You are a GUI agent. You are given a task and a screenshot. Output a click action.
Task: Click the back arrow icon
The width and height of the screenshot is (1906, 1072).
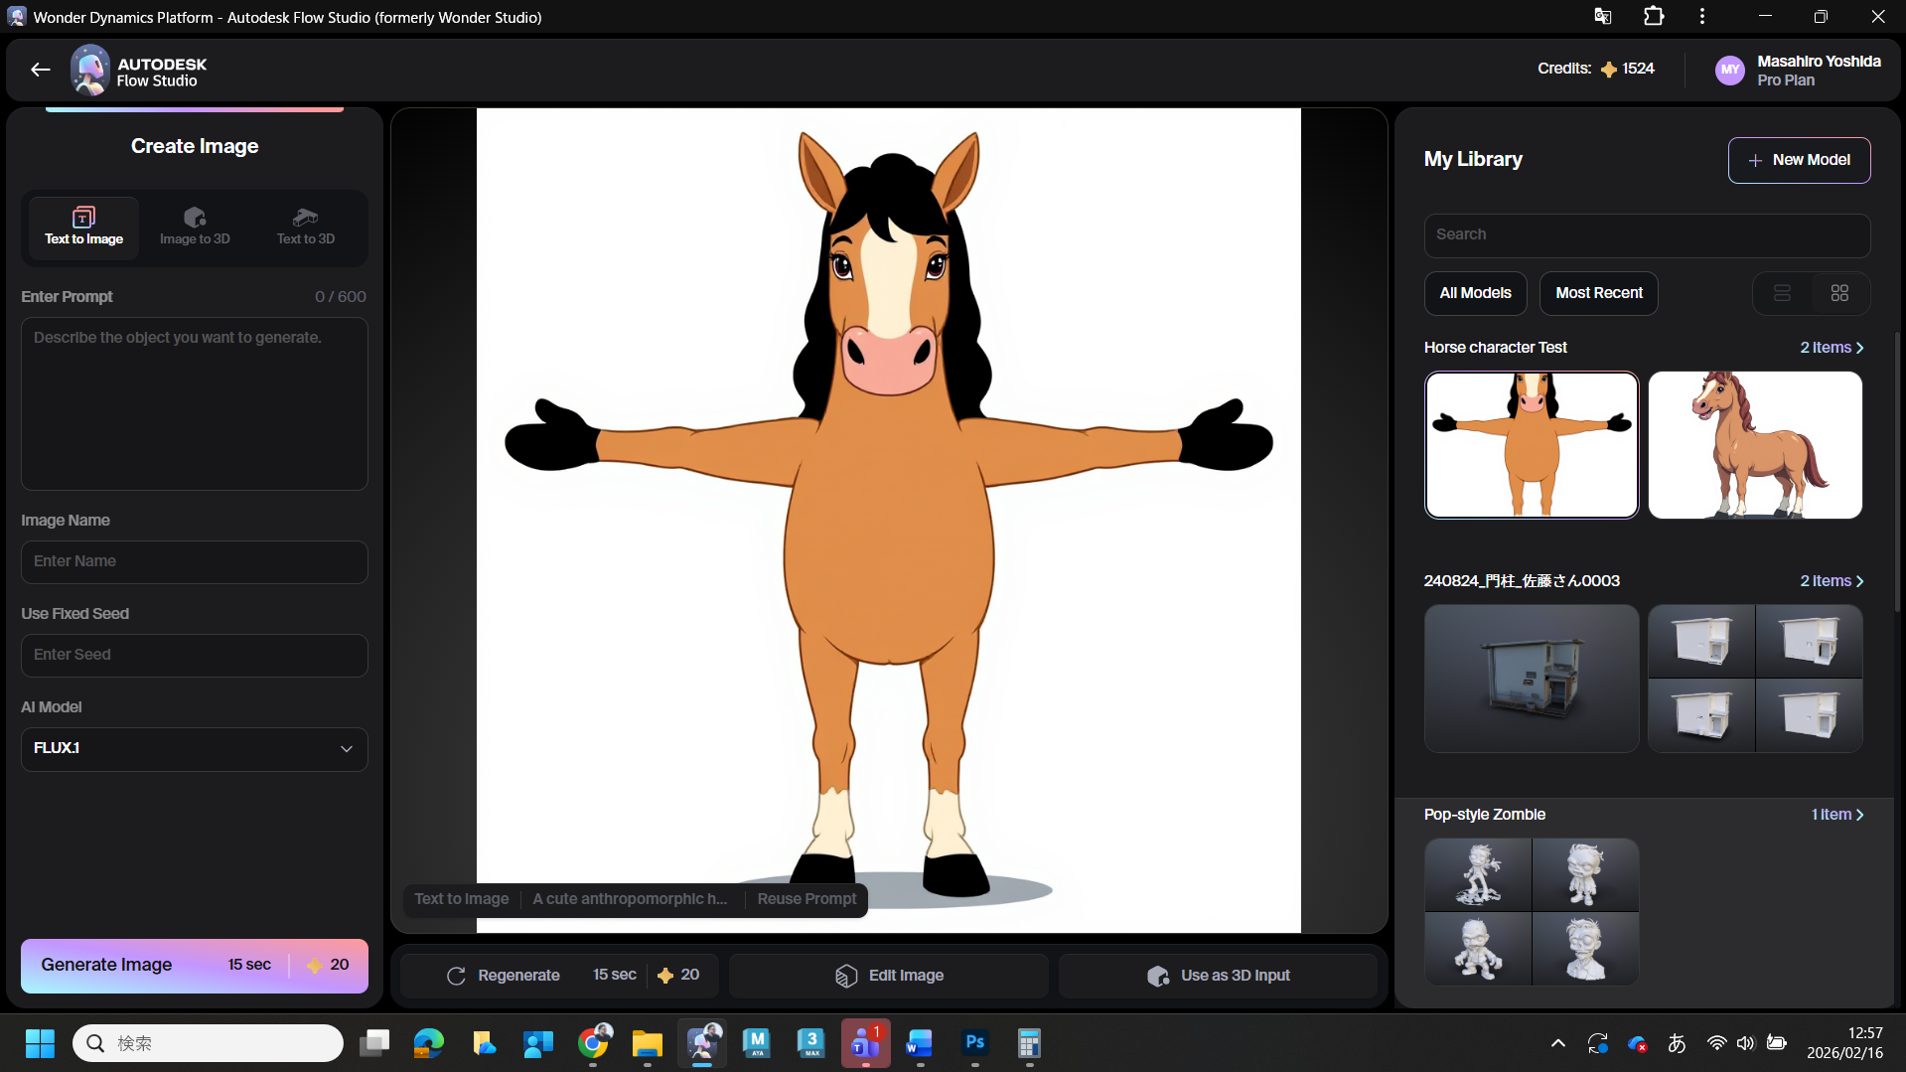pos(40,70)
